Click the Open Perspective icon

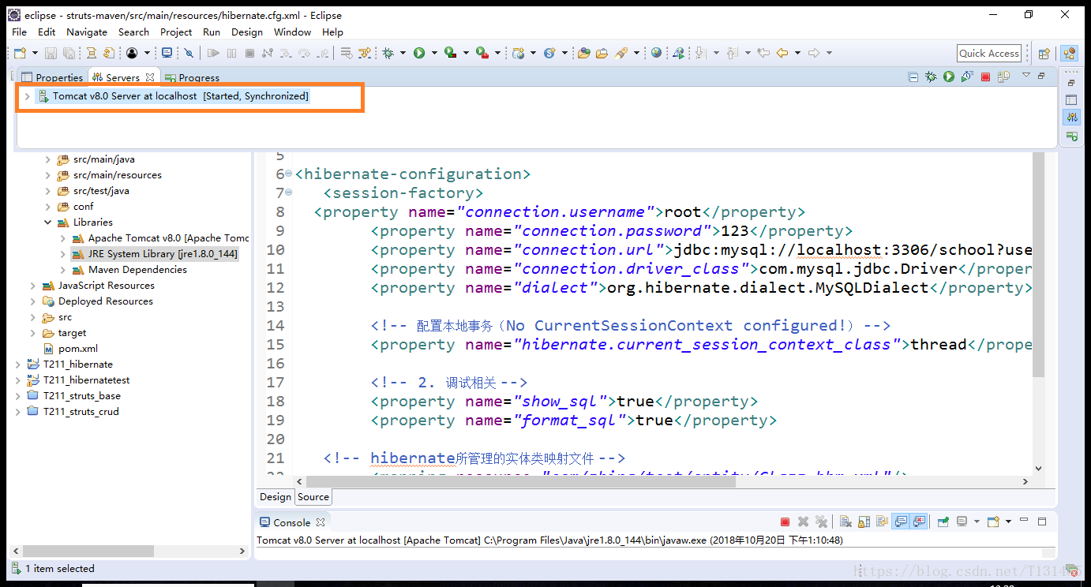1044,53
